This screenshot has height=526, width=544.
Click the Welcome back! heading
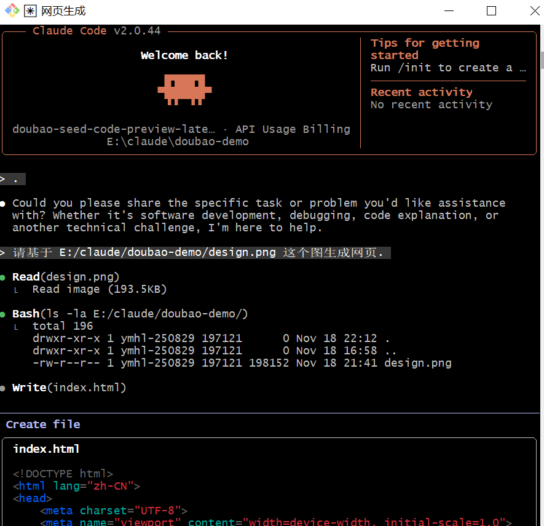coord(184,55)
